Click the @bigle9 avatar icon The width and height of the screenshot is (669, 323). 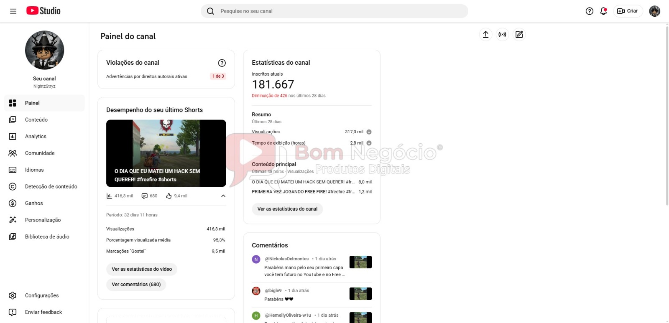(256, 291)
